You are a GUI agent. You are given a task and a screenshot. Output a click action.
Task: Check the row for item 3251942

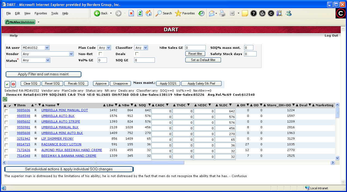(6, 139)
